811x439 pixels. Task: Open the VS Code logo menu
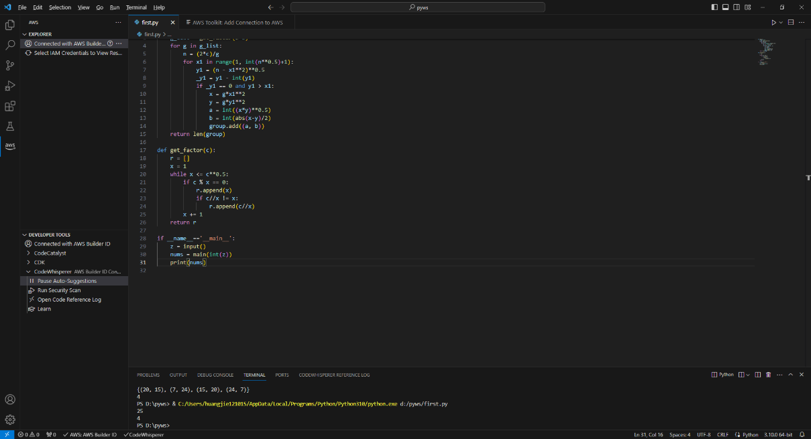(7, 7)
